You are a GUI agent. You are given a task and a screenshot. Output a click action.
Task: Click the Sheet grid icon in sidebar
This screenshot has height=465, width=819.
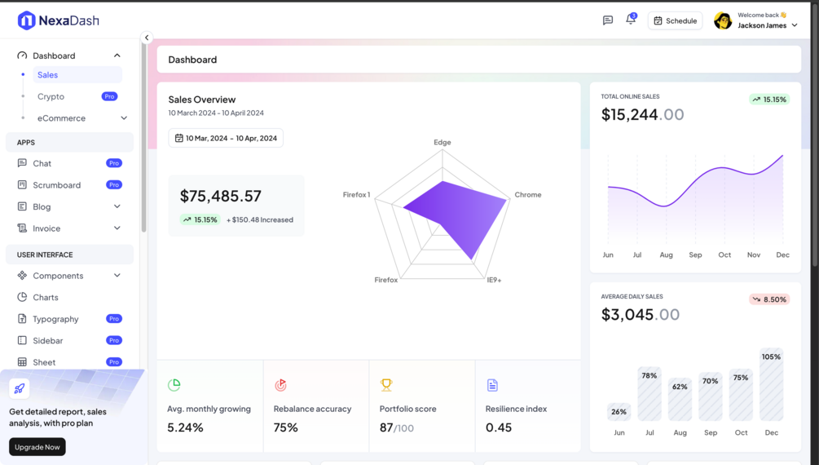tap(22, 362)
